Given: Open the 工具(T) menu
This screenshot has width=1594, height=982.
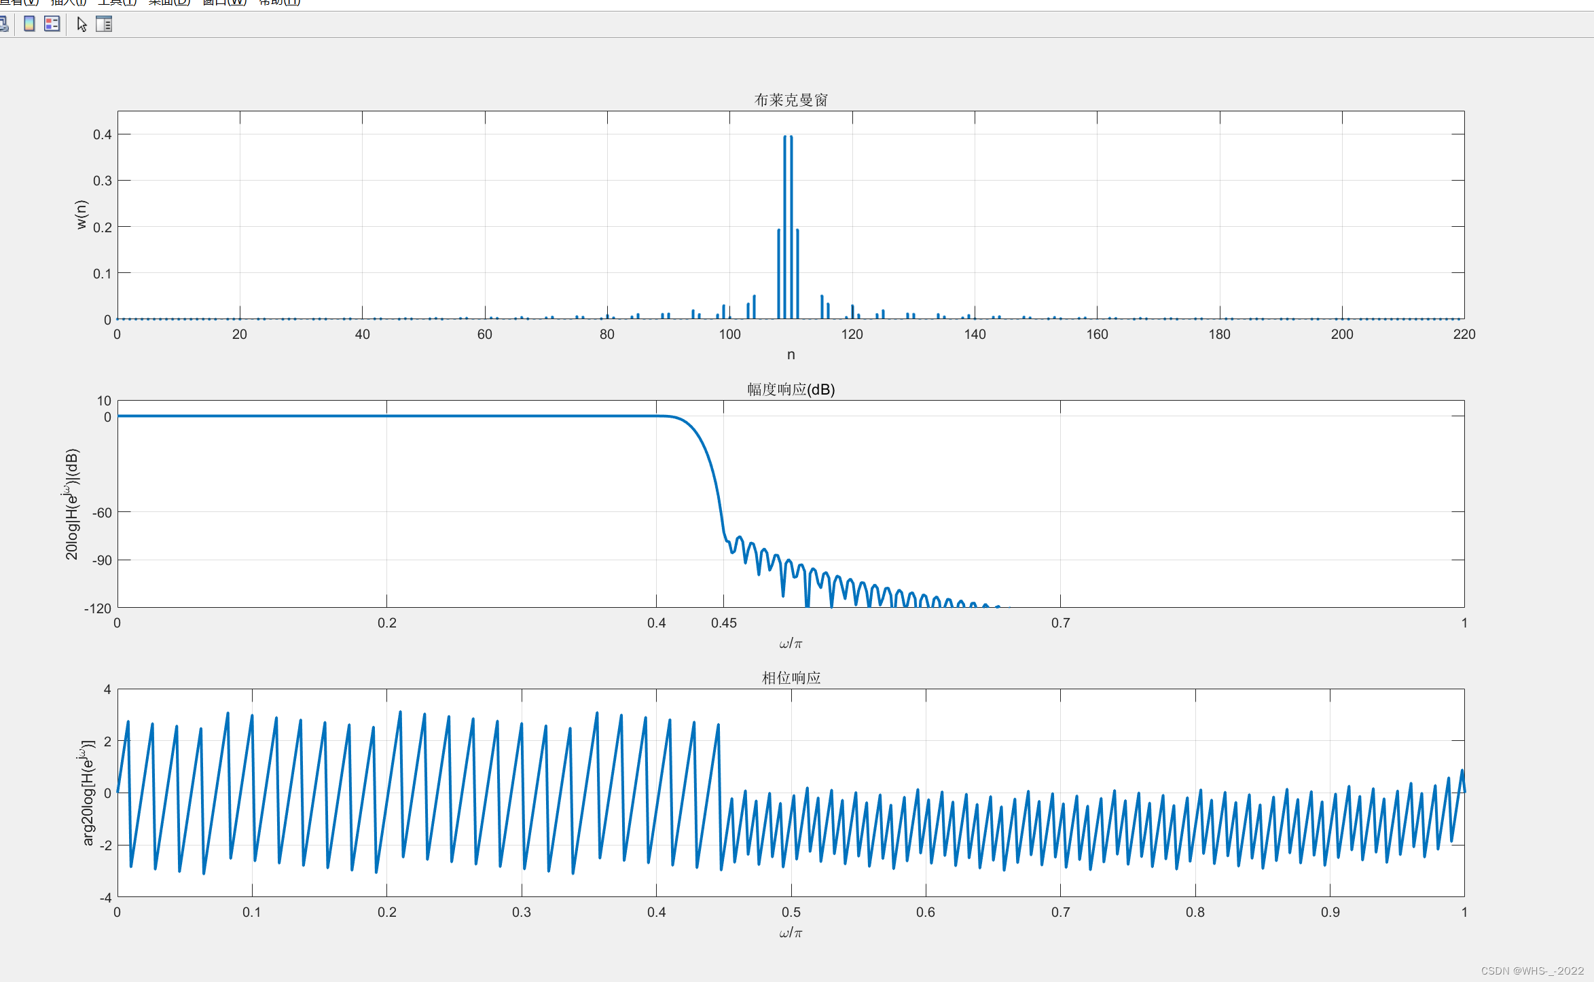Looking at the screenshot, I should pos(117,3).
